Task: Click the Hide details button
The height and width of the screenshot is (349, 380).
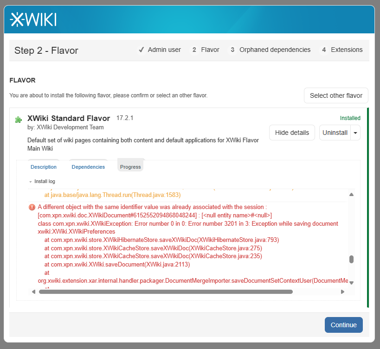Action: (x=292, y=133)
